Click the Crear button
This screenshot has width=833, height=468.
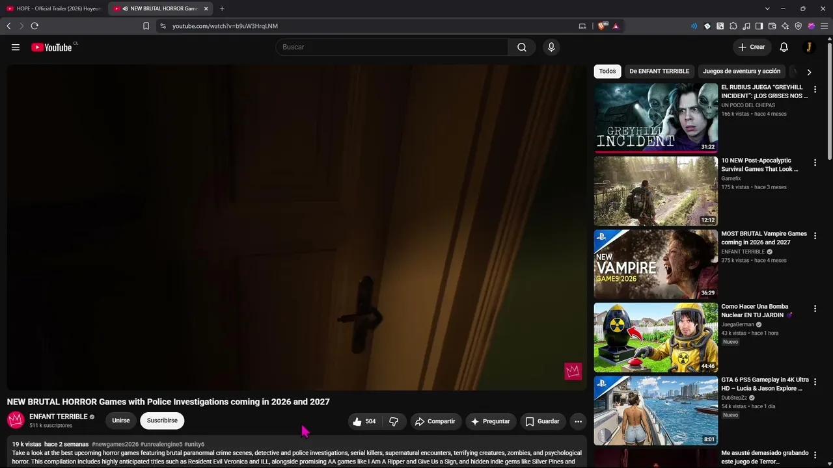(x=752, y=47)
